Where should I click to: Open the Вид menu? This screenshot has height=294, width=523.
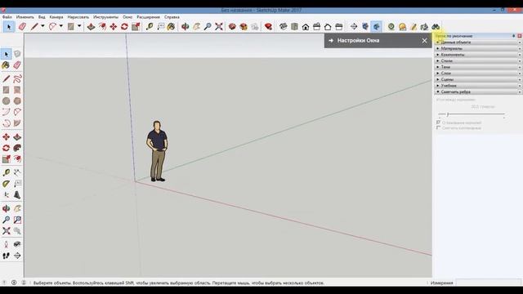[x=42, y=17]
